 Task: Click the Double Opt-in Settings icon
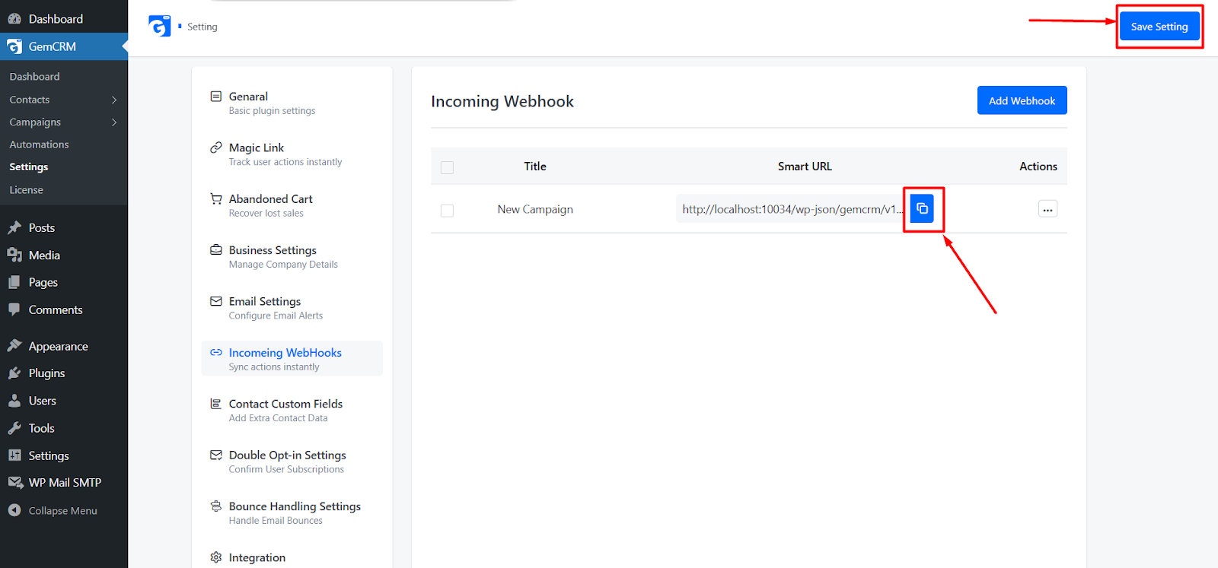point(216,455)
